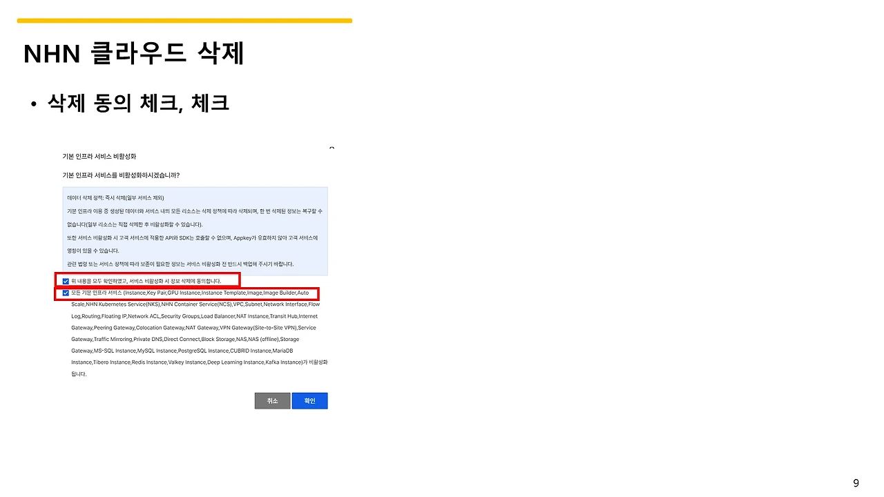Click the 취소 cancel button
Screen dimensions: 884x497
click(x=272, y=401)
